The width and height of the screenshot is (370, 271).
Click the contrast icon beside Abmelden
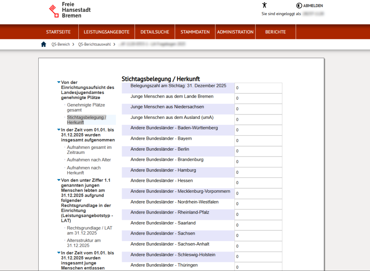click(299, 6)
